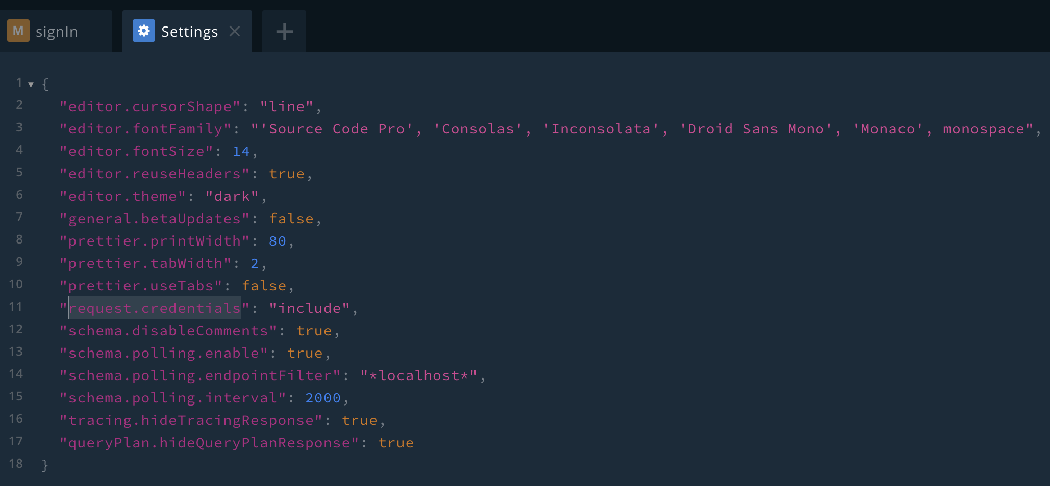Select the Settings tab label

(x=189, y=32)
